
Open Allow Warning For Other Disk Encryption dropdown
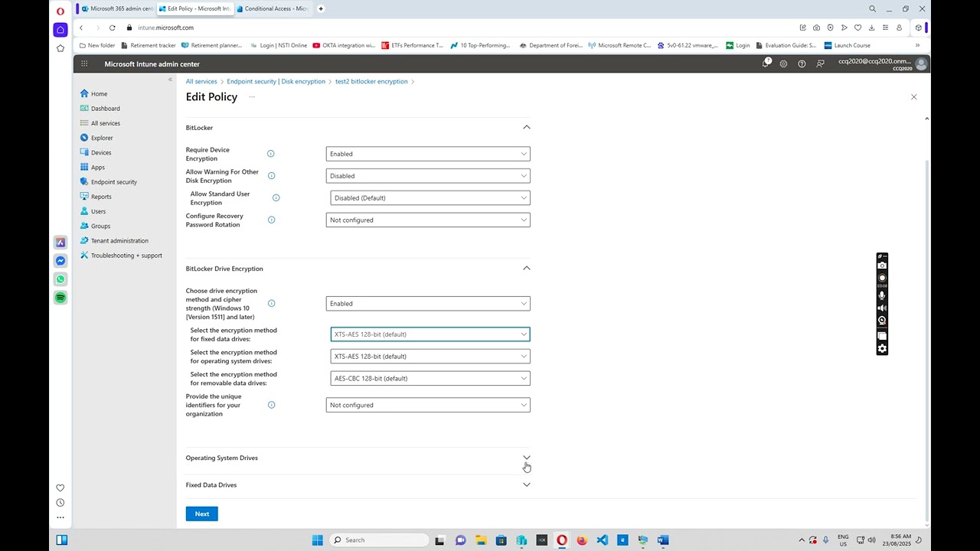428,176
